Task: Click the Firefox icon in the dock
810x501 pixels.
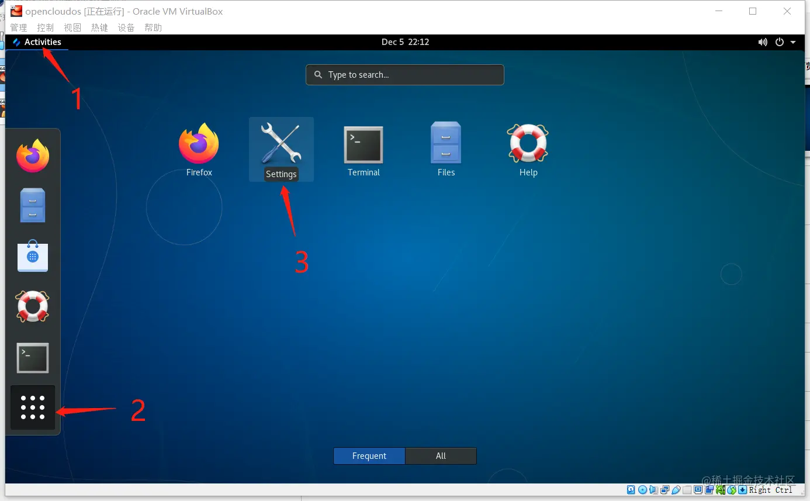Action: tap(33, 156)
